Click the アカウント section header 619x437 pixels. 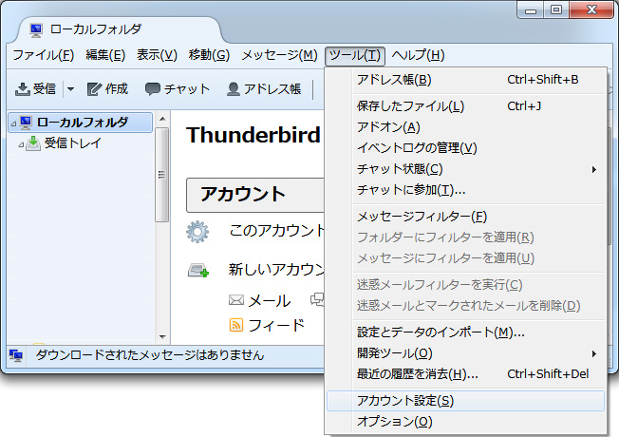tap(255, 195)
